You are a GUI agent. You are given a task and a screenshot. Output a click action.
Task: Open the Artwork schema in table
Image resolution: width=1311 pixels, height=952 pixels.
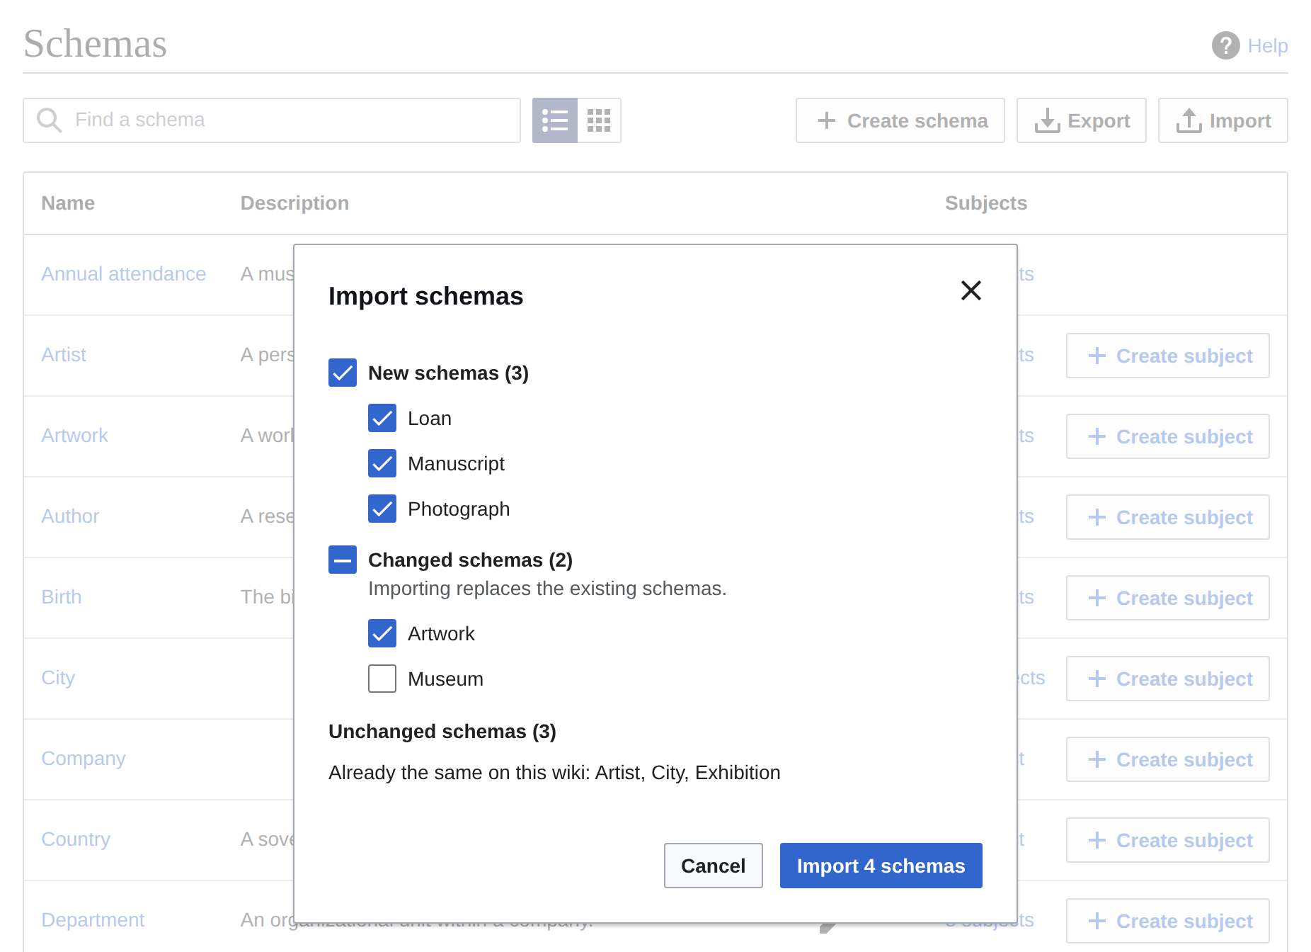(74, 436)
